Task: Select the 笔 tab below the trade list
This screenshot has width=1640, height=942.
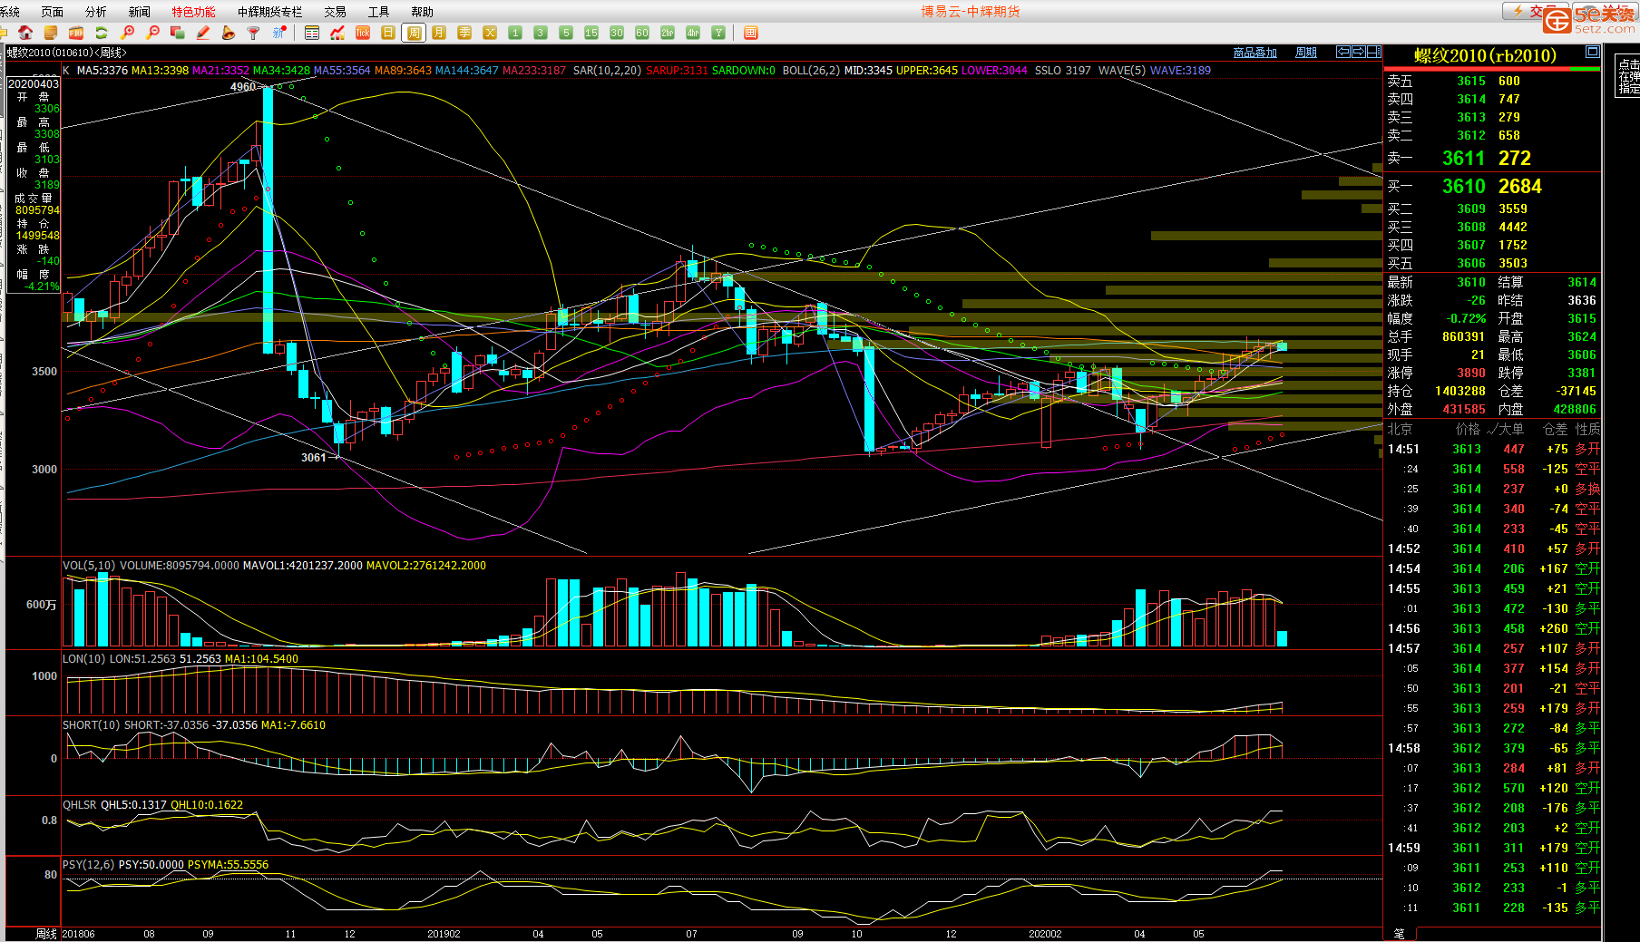Action: (1399, 933)
